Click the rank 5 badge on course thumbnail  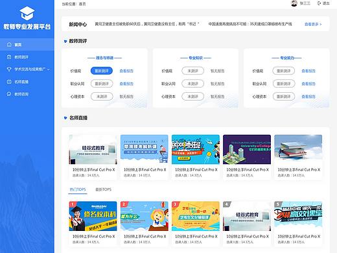pyautogui.click(x=277, y=204)
